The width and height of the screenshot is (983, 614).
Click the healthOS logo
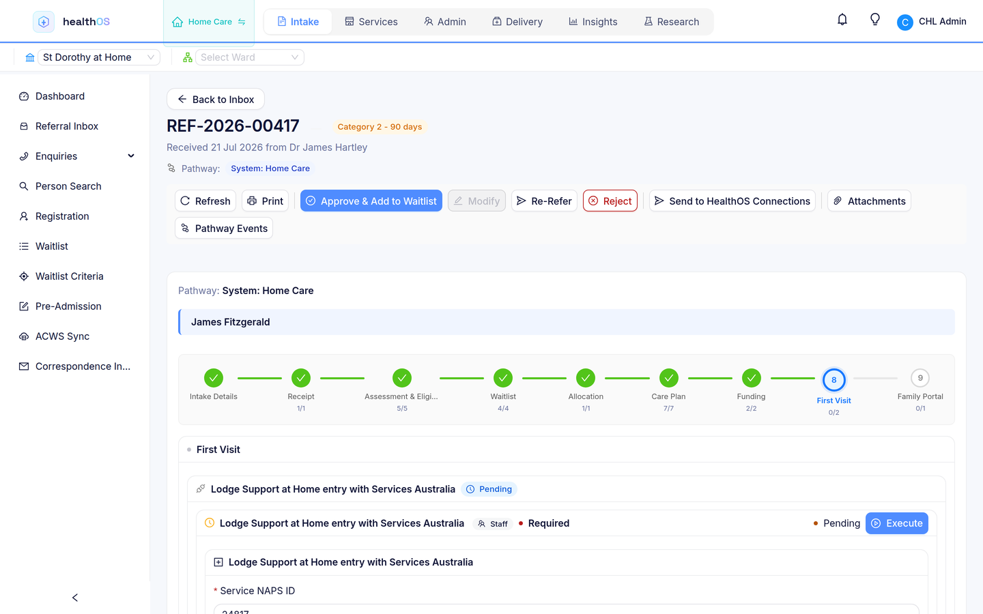(72, 22)
